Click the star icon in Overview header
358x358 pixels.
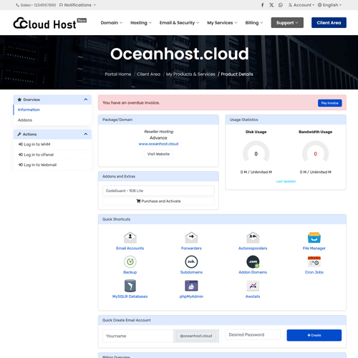tap(19, 100)
